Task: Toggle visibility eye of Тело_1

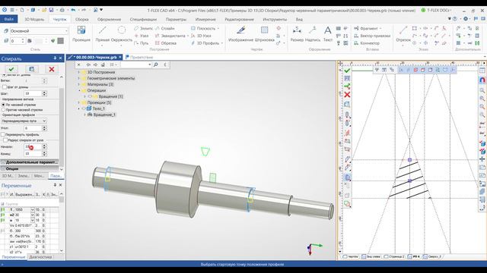Action: pyautogui.click(x=84, y=108)
